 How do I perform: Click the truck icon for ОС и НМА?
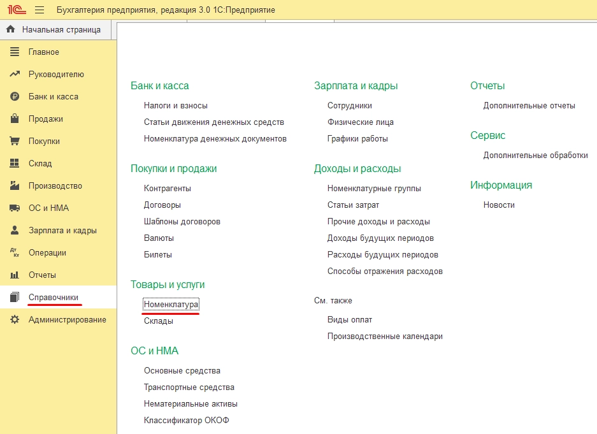click(x=15, y=208)
